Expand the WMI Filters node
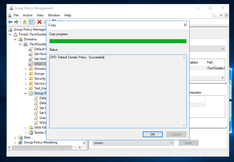 pos(26,128)
